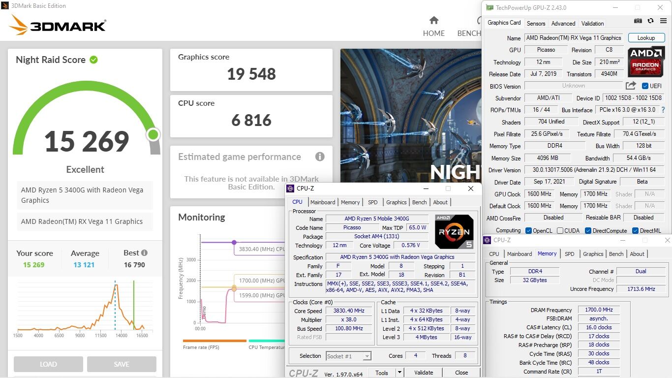
Task: Click the AMD Radeon Graphics logo
Action: coord(646,62)
